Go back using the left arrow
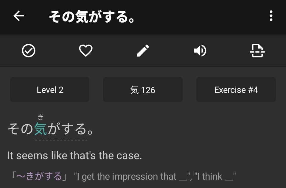Image resolution: width=286 pixels, height=188 pixels. tap(19, 16)
